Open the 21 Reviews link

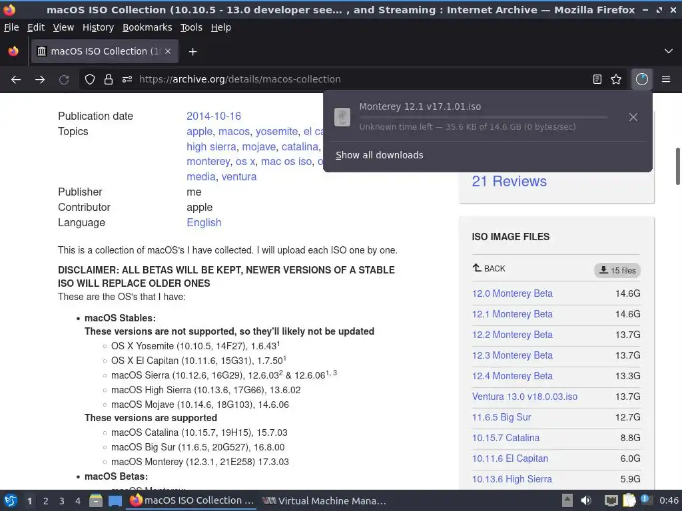[510, 181]
